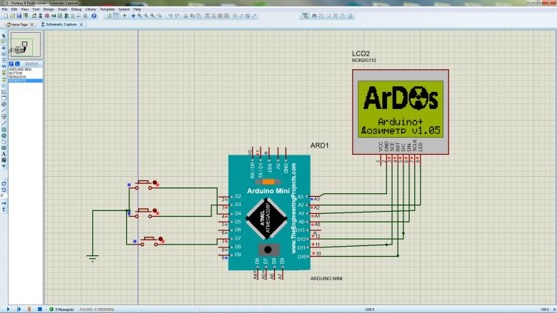Click the Arduino Mini reset button
Viewport: 557px width, 313px height.
[268, 250]
